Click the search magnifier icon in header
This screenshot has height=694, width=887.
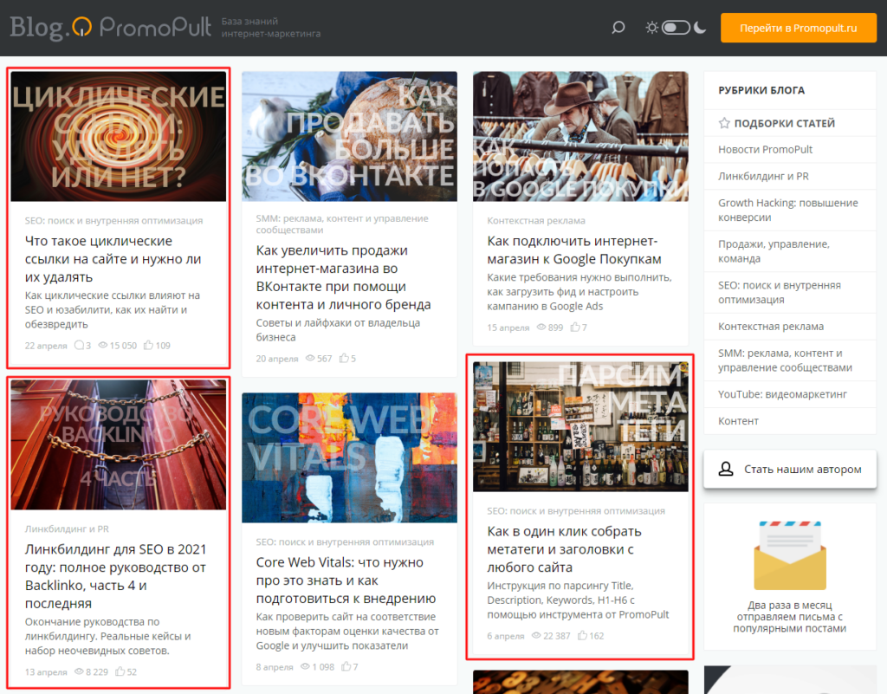pyautogui.click(x=618, y=28)
